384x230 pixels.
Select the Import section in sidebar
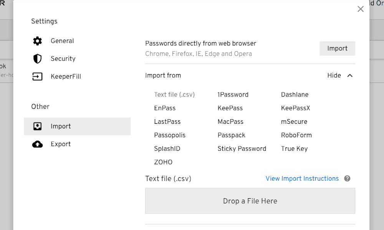78,126
